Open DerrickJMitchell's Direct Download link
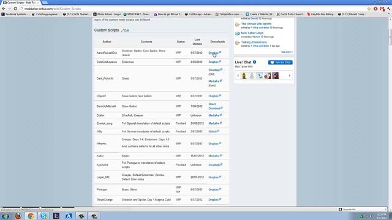Viewport: 392px width, 220px height. pyautogui.click(x=215, y=106)
